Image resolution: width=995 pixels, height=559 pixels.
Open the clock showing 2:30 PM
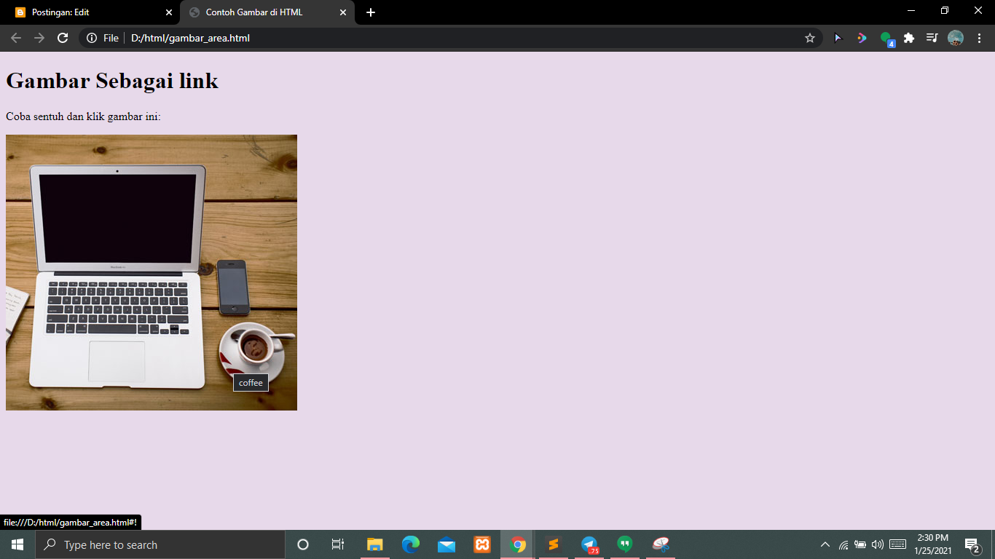click(x=933, y=544)
